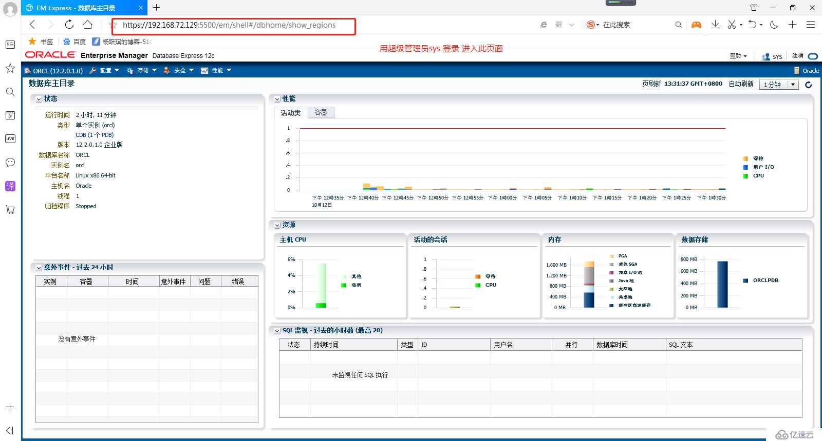
Task: Open the sidebar news feed icon
Action: pyautogui.click(x=10, y=45)
